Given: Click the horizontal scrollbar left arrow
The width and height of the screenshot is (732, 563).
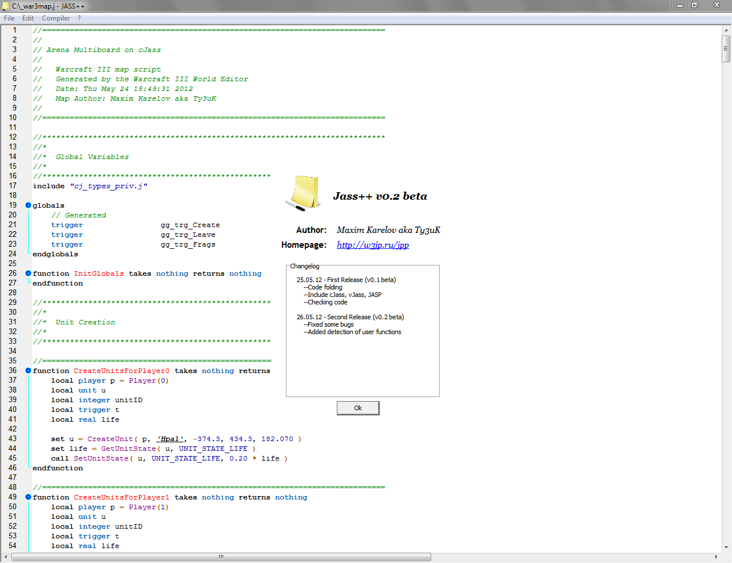Looking at the screenshot, I should pos(6,557).
